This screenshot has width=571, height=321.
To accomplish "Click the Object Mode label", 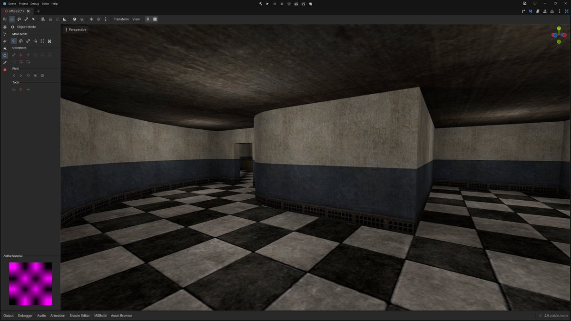I will 26,27.
